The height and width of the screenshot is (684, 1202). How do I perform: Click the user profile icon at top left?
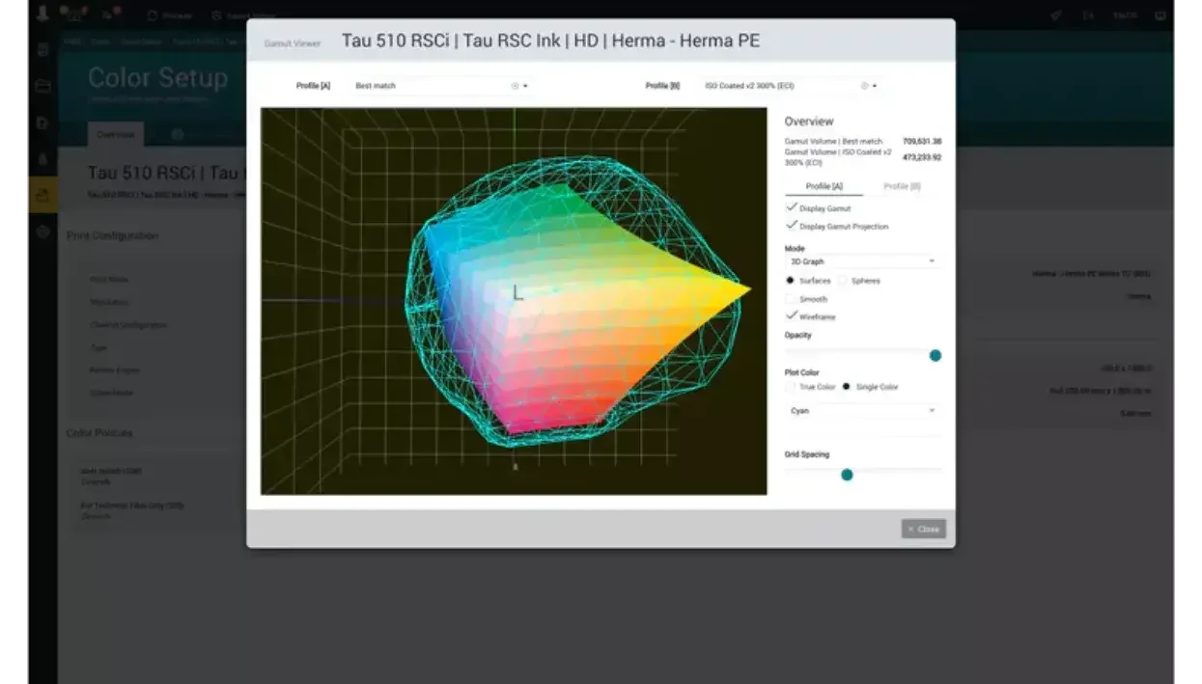point(42,14)
